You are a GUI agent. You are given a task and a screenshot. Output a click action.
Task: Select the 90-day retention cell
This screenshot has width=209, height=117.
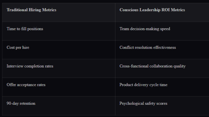point(21,103)
